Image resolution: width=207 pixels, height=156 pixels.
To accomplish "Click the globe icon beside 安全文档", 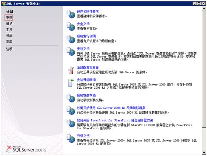I will [71, 27].
